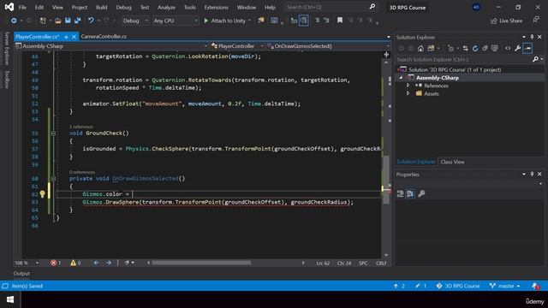The image size is (548, 308).
Task: Click the unpushed commits up-arrow indicator
Action: (399, 286)
